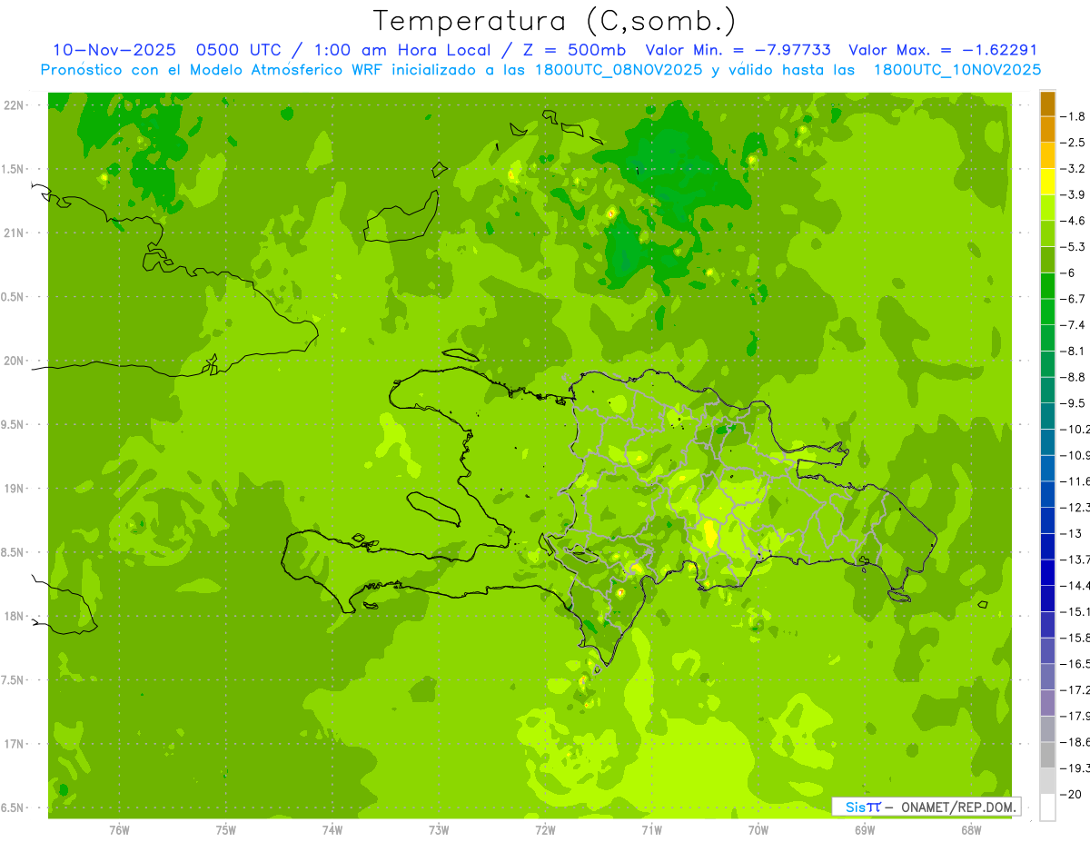Screen dimensions: 1090x842
Task: Click the '-11.6' colorbar value
Action: 1075,480
